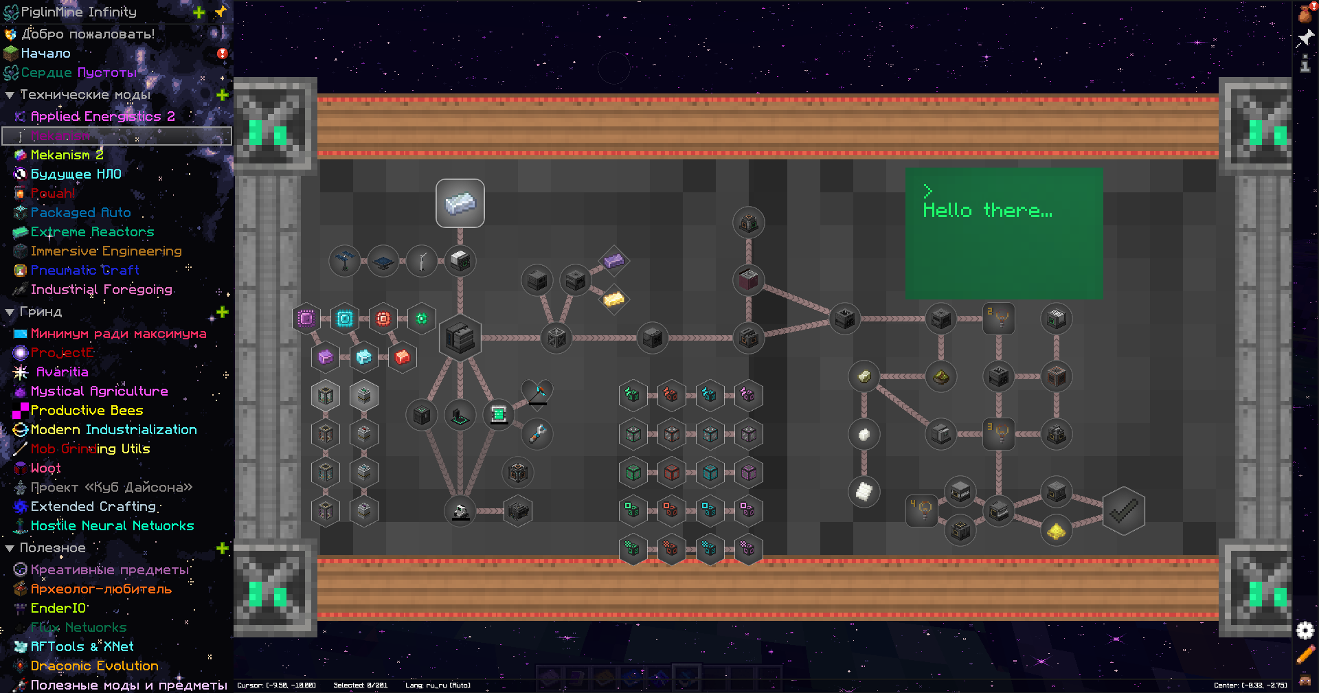The width and height of the screenshot is (1319, 693).
Task: Open the Hostile Neural Networks chapter
Action: (x=117, y=525)
